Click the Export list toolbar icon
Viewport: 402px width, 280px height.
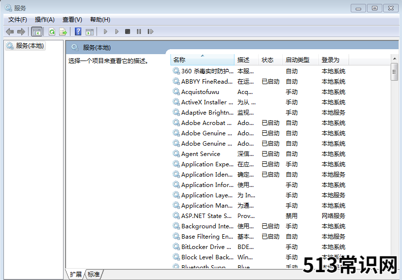(63, 32)
